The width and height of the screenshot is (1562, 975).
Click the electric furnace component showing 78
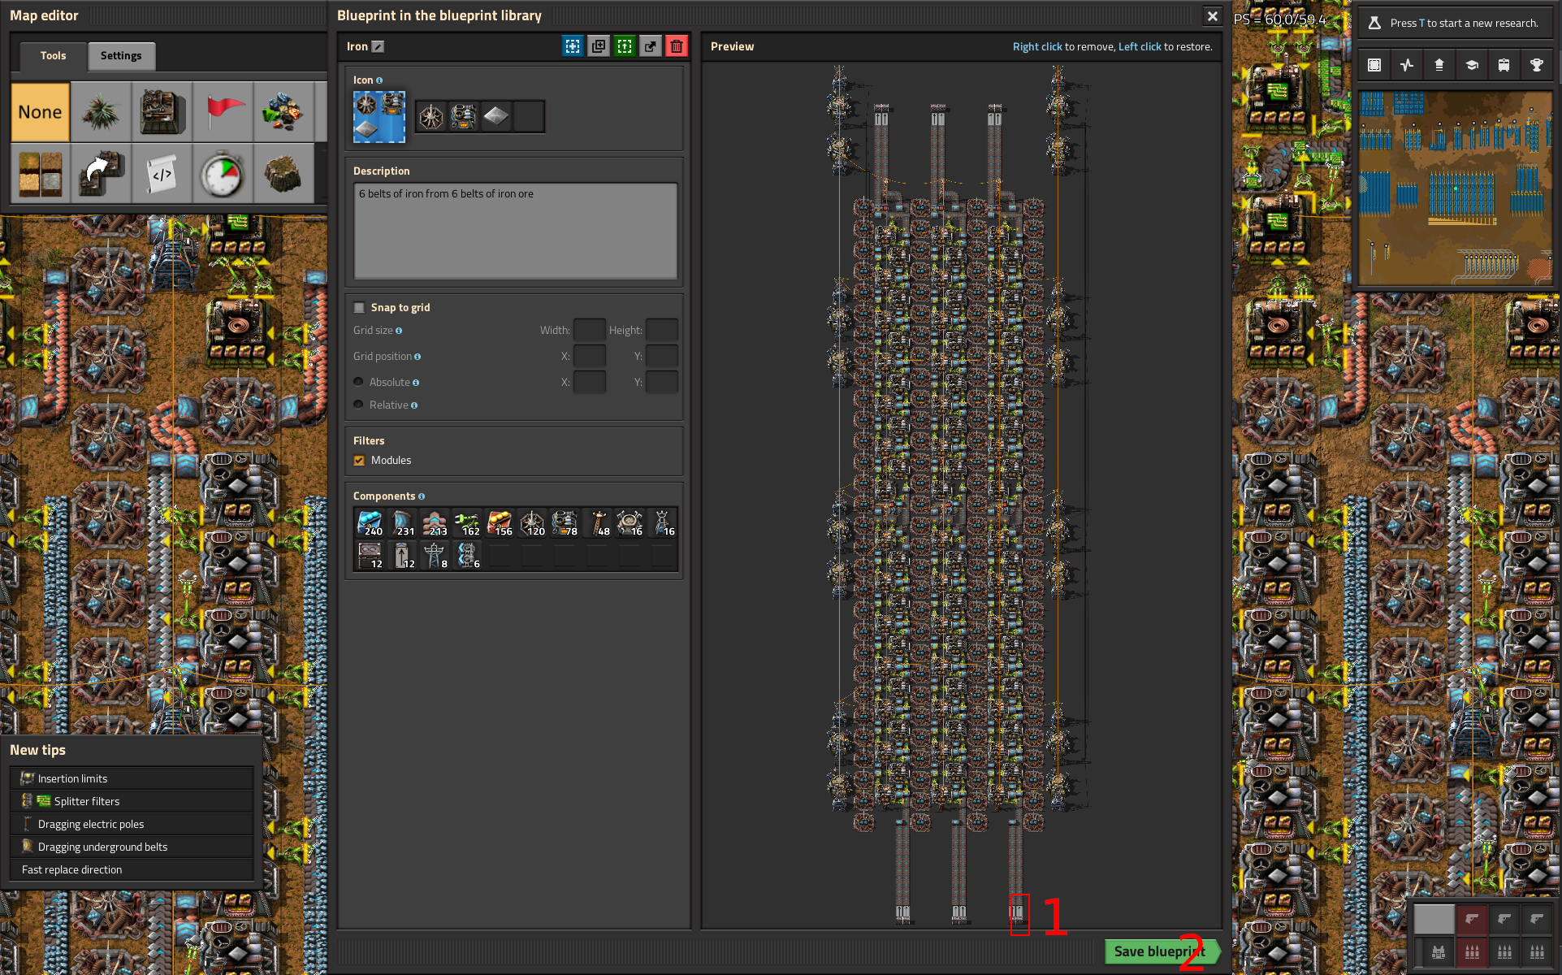point(565,522)
